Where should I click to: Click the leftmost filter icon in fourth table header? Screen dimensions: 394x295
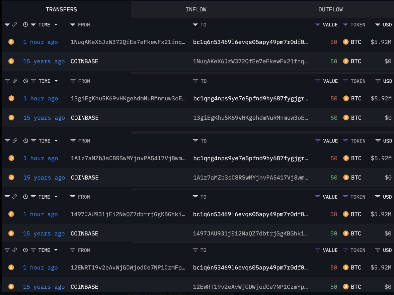coord(7,197)
